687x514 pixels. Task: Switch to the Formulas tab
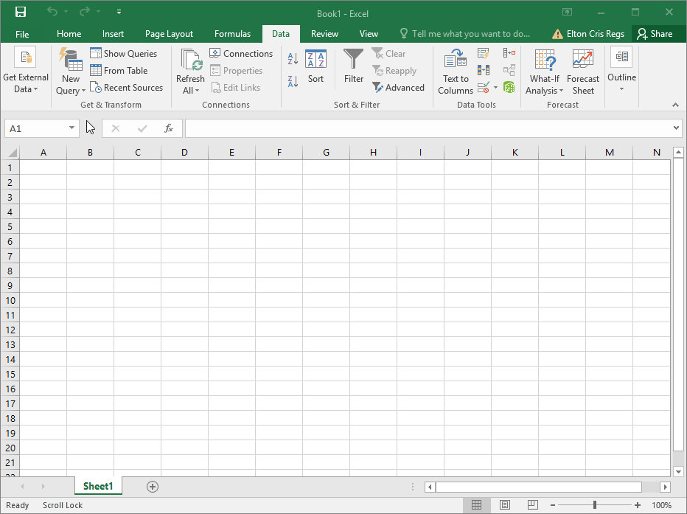pos(232,33)
